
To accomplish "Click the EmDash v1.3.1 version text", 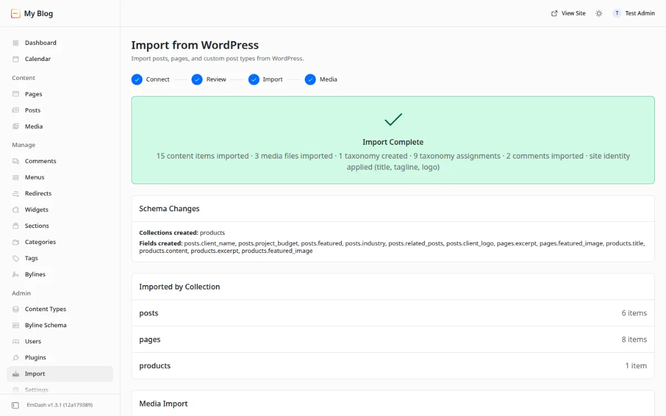I will [60, 405].
